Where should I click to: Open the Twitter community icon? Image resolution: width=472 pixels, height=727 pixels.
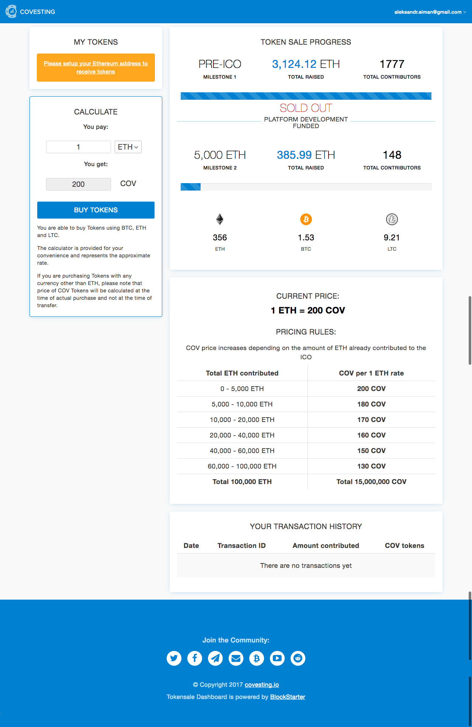pyautogui.click(x=174, y=658)
